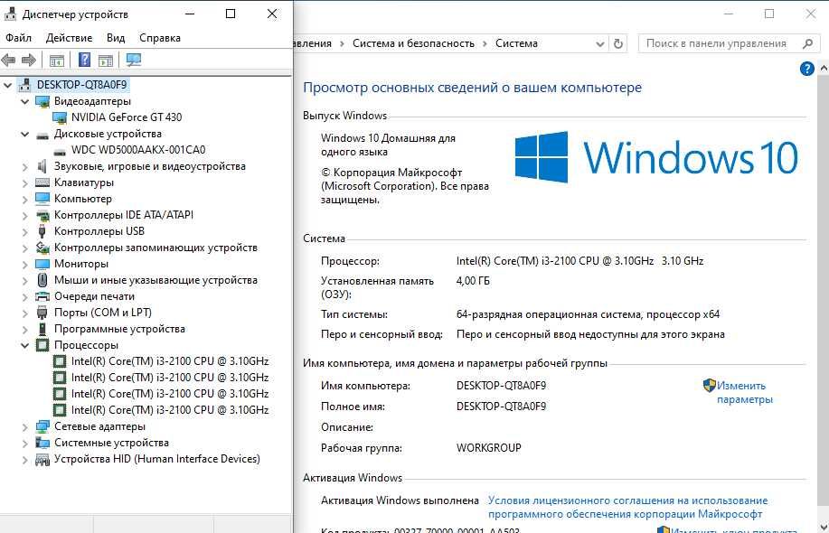
Task: Click the scroll down arrow in System window
Action: click(x=824, y=528)
